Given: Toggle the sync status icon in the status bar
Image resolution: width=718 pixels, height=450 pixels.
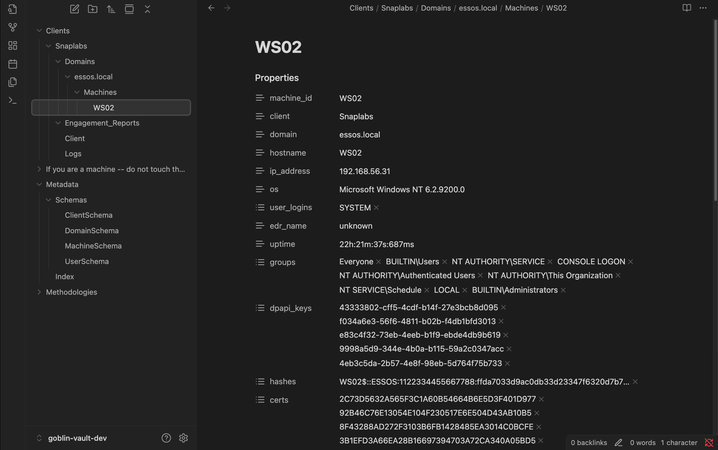Looking at the screenshot, I should [x=709, y=442].
